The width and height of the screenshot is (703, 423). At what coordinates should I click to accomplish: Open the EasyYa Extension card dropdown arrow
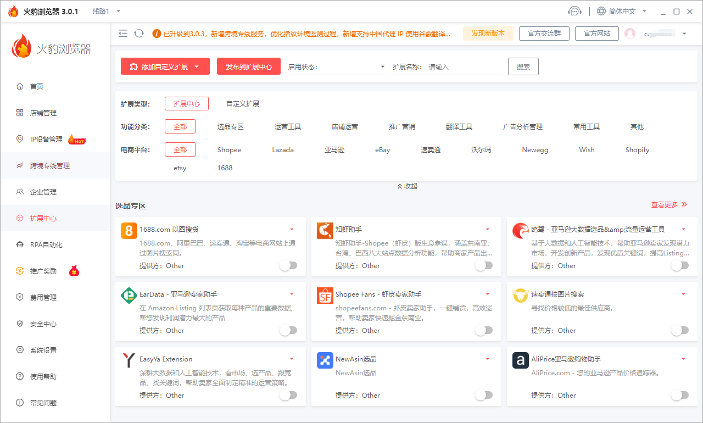pyautogui.click(x=292, y=359)
